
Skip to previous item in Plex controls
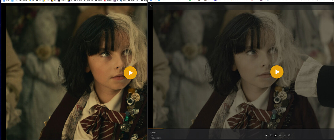[x=266, y=135]
